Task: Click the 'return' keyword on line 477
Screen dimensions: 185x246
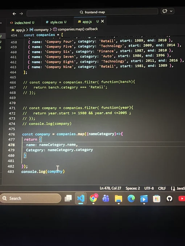Action: pos(31,139)
